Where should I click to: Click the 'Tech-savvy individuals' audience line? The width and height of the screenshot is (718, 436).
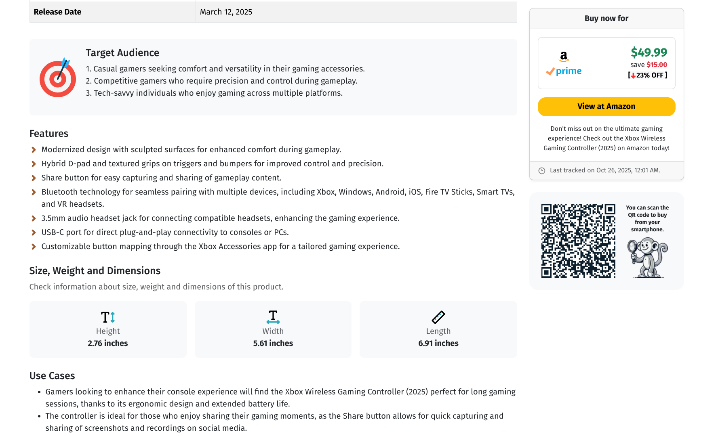(214, 93)
